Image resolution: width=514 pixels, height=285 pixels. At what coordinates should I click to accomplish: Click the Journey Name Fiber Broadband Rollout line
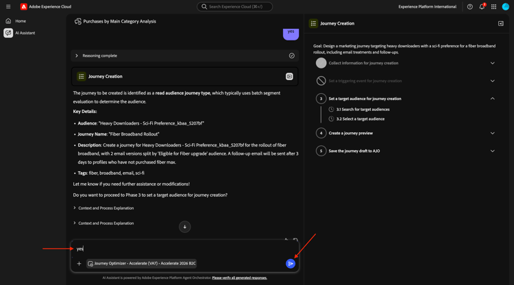(x=119, y=134)
